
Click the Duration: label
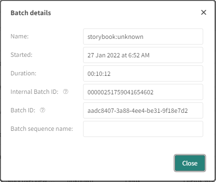tap(23, 73)
